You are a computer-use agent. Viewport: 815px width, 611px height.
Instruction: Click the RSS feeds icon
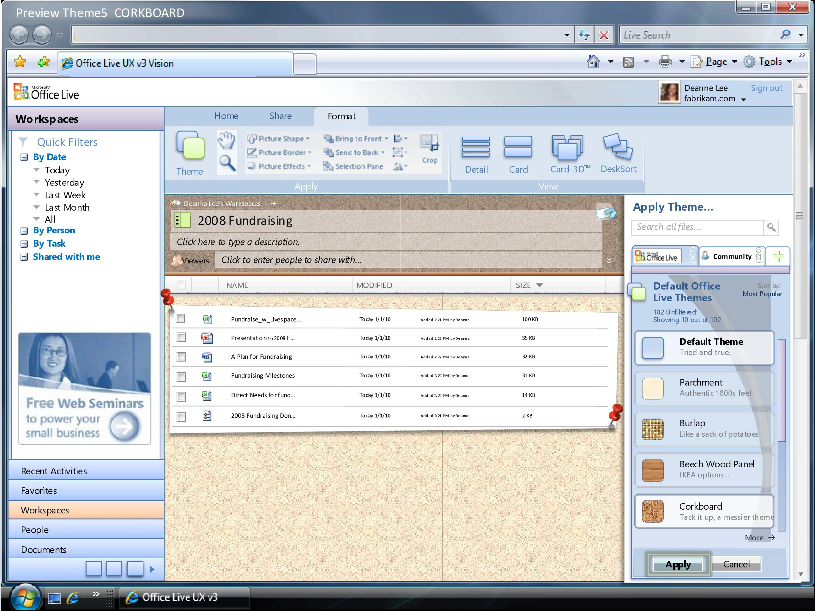click(x=628, y=62)
